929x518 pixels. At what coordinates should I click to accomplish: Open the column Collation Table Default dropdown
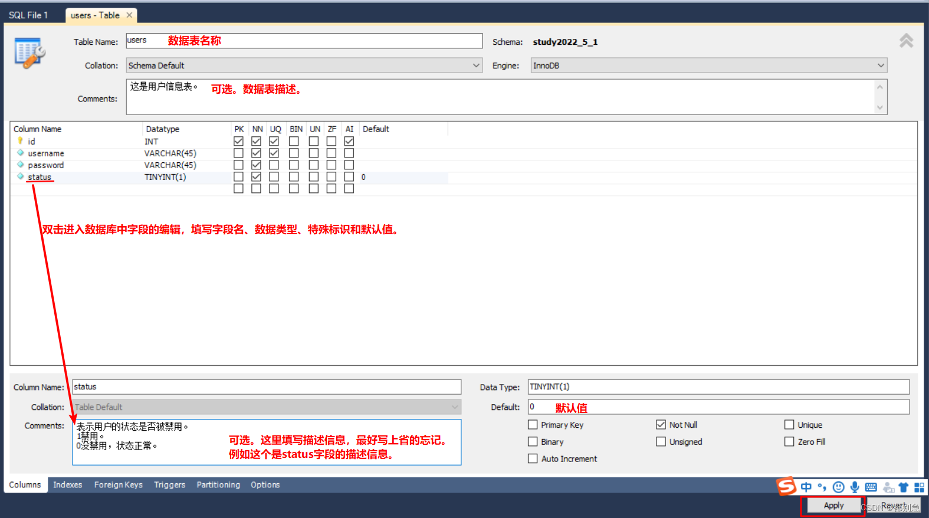point(267,407)
